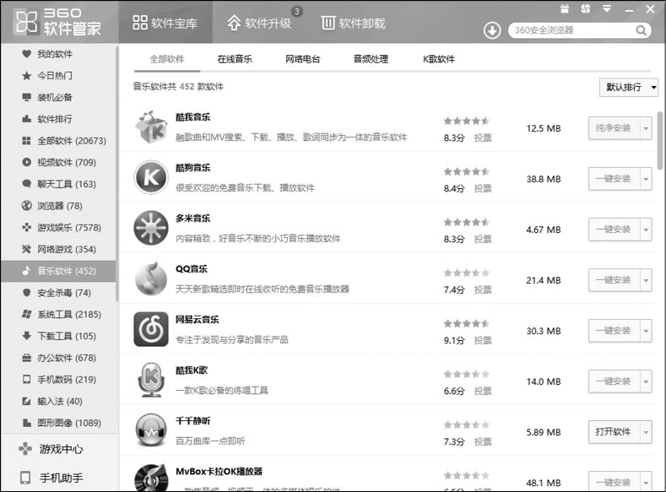666x492 pixels.
Task: Click 一键安装 for 酷狗音乐
Action: (614, 179)
